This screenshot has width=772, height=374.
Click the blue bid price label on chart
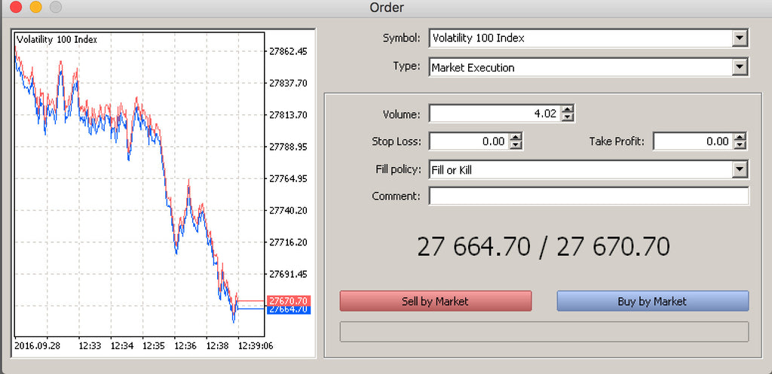(289, 309)
